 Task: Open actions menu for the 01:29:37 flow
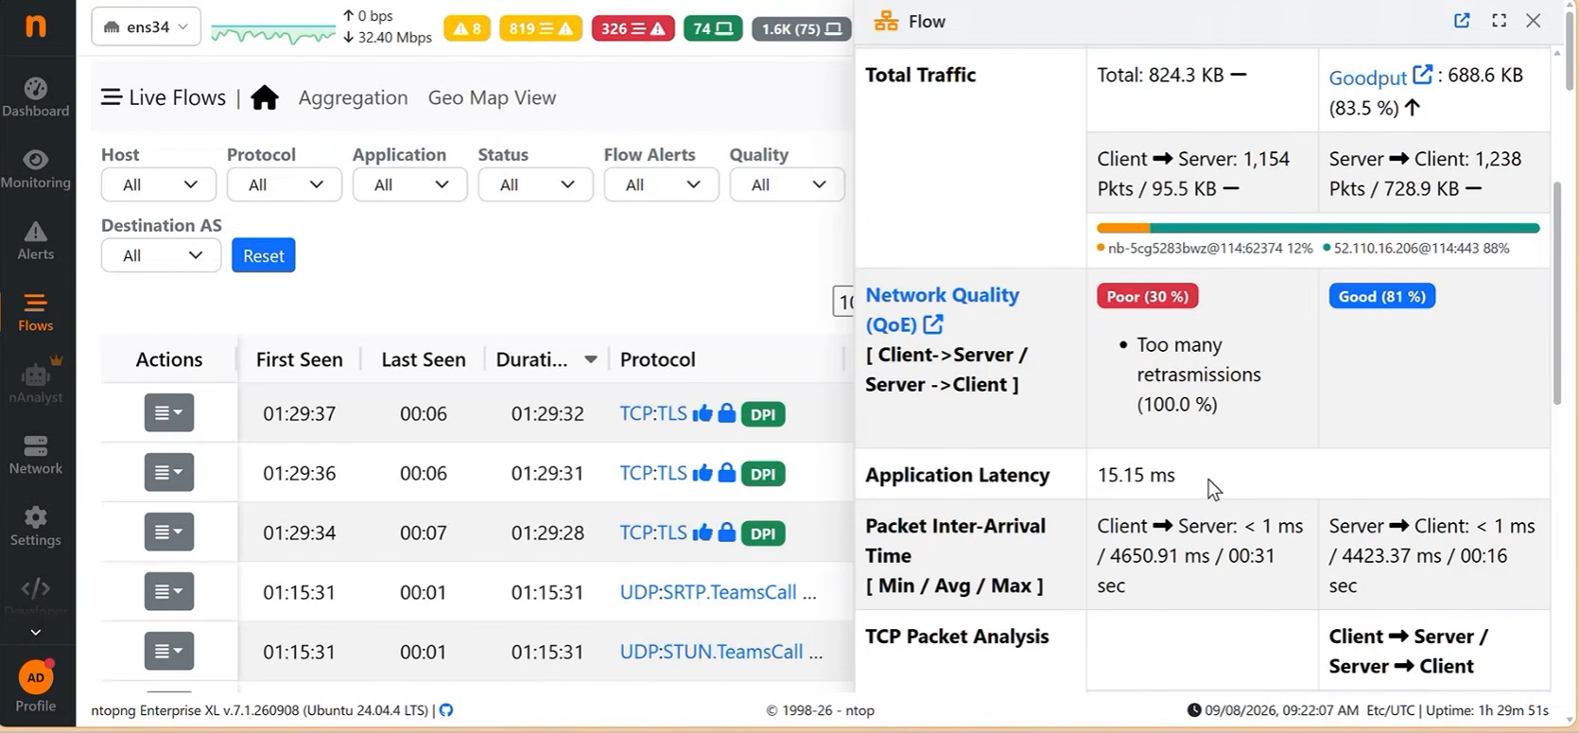coord(169,413)
